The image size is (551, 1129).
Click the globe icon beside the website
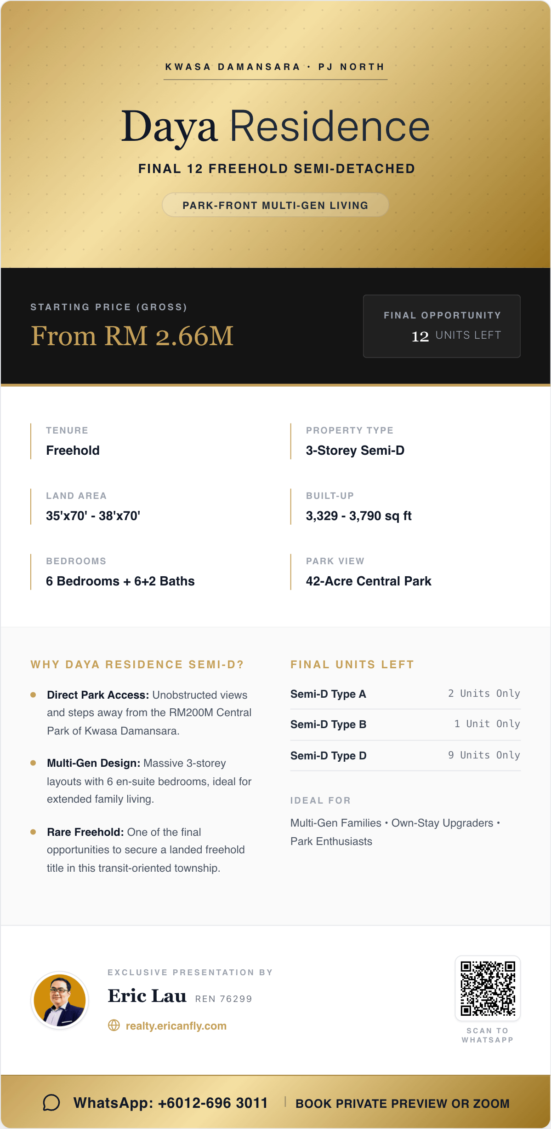click(114, 1025)
